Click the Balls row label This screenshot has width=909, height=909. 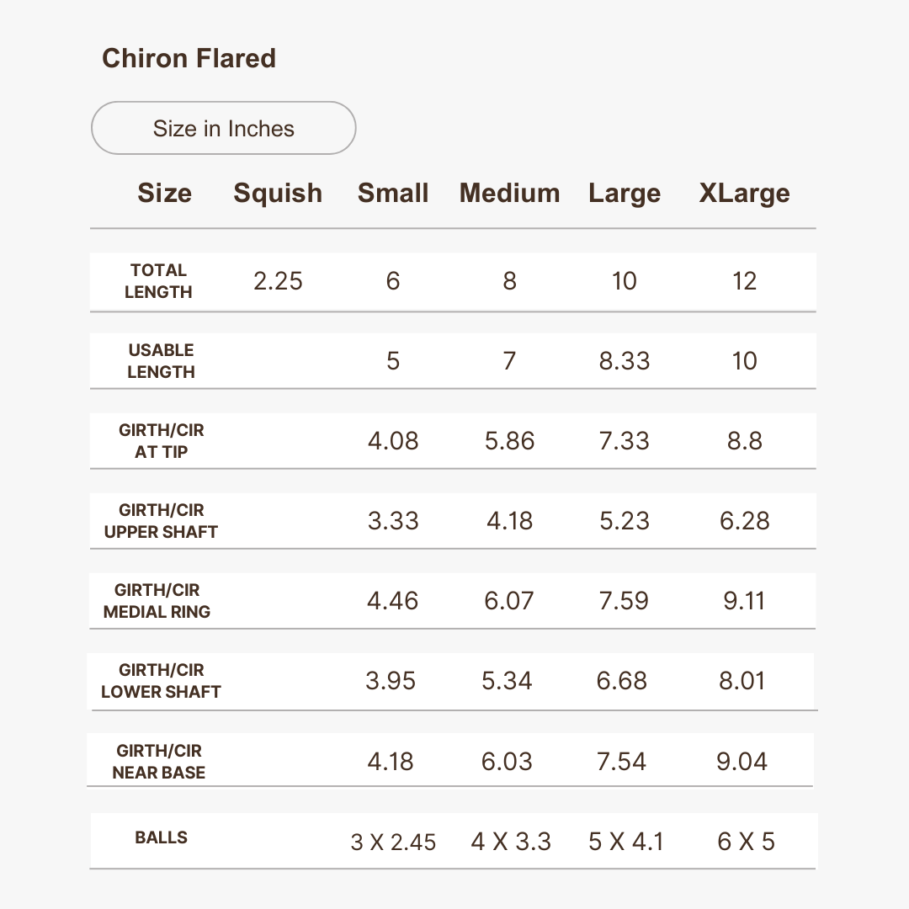(x=161, y=837)
